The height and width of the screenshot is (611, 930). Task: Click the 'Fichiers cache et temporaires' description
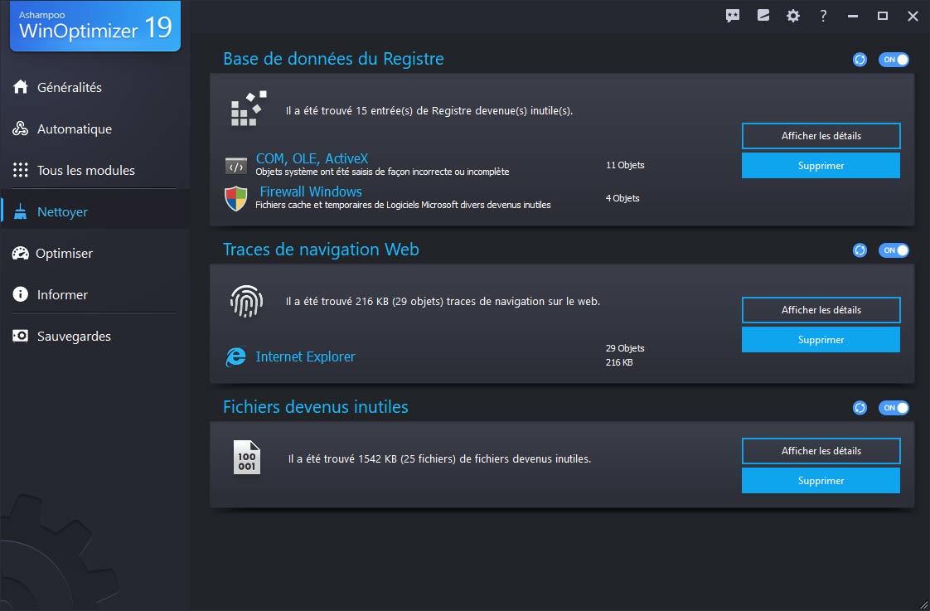404,205
